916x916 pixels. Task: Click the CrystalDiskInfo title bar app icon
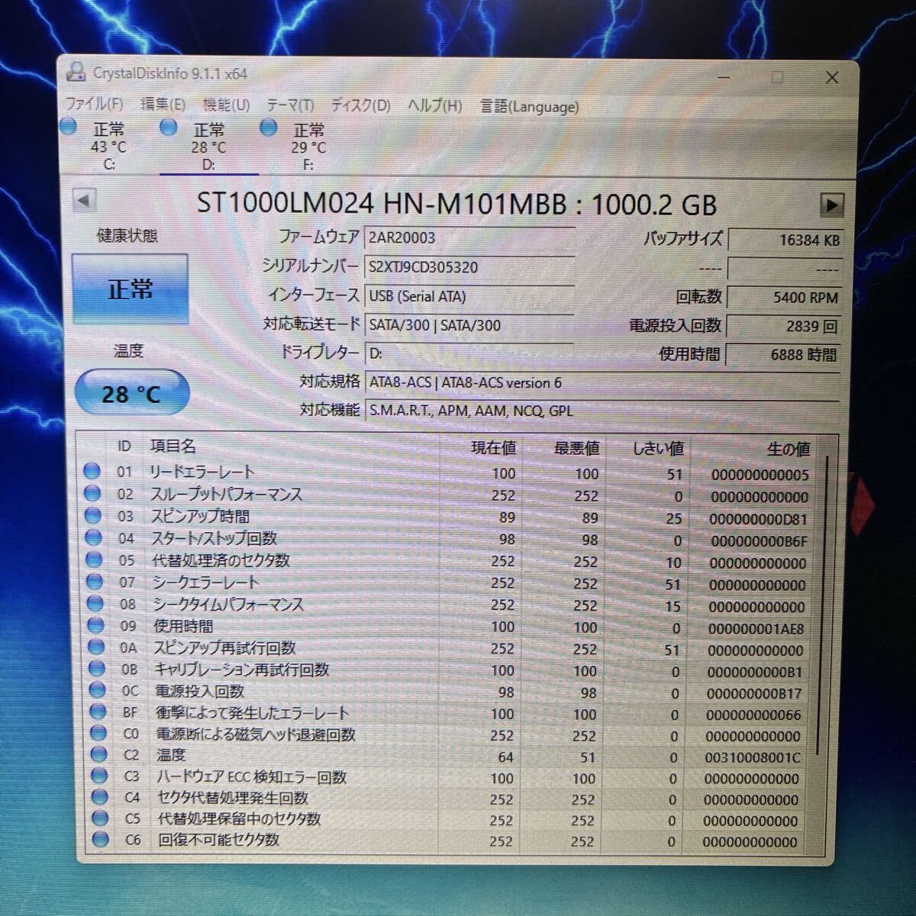point(76,73)
